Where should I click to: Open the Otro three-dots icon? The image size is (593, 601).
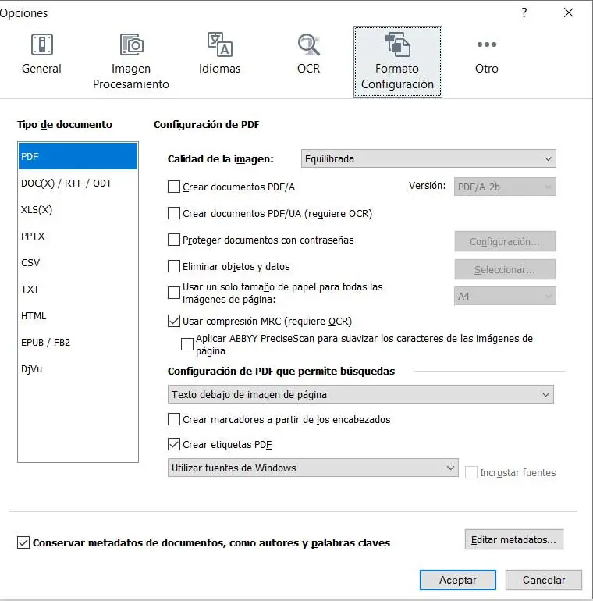click(487, 44)
